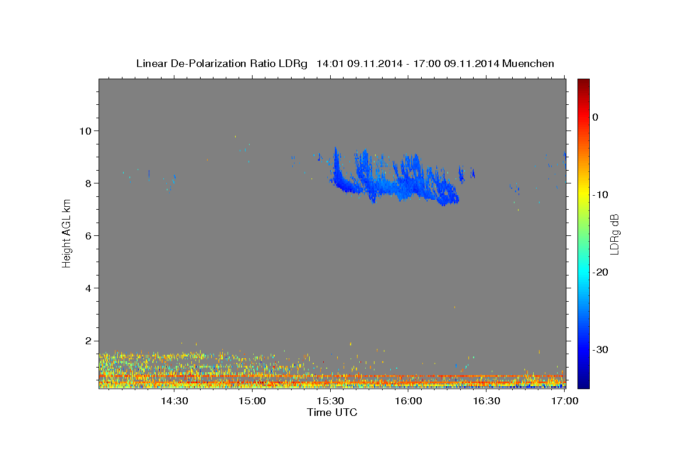The height and width of the screenshot is (466, 700).
Task: Click the dark blue bottom of the colorbar
Action: point(583,382)
